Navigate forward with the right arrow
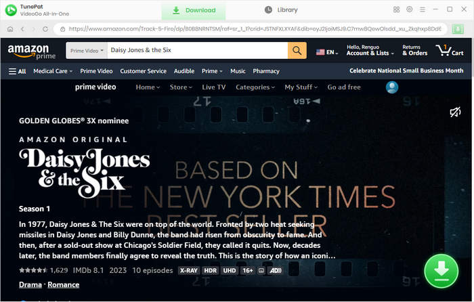 [34, 29]
